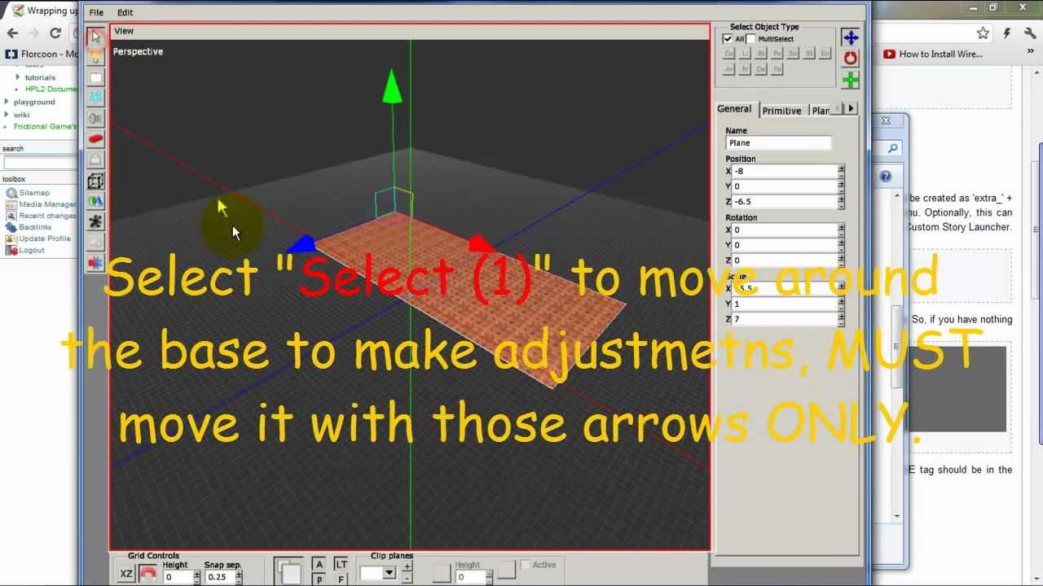Click the overlapping-squares viewport layout icon
This screenshot has height=586, width=1043.
[x=288, y=571]
